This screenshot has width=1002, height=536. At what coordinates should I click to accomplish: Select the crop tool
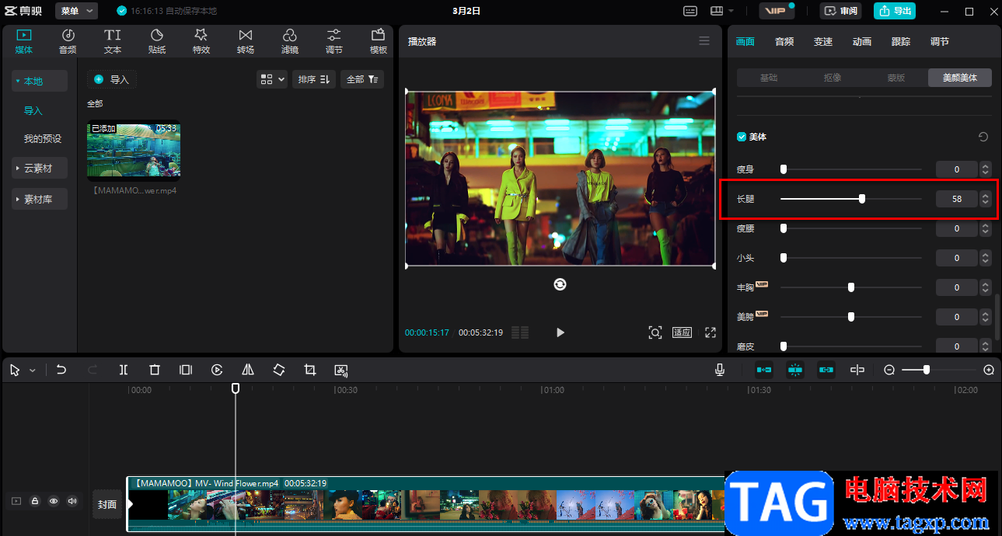[310, 371]
